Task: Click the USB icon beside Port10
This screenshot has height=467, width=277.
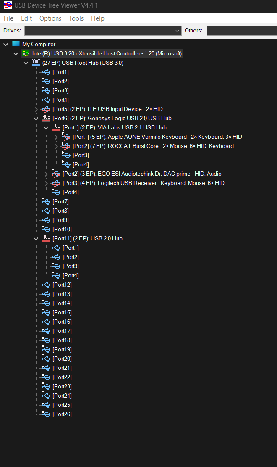Action: pyautogui.click(x=46, y=229)
